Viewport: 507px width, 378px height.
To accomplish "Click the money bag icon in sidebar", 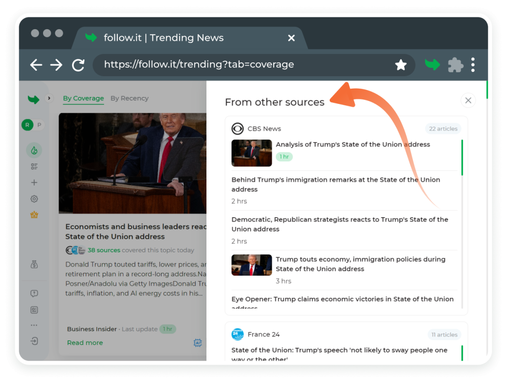I will click(x=34, y=265).
